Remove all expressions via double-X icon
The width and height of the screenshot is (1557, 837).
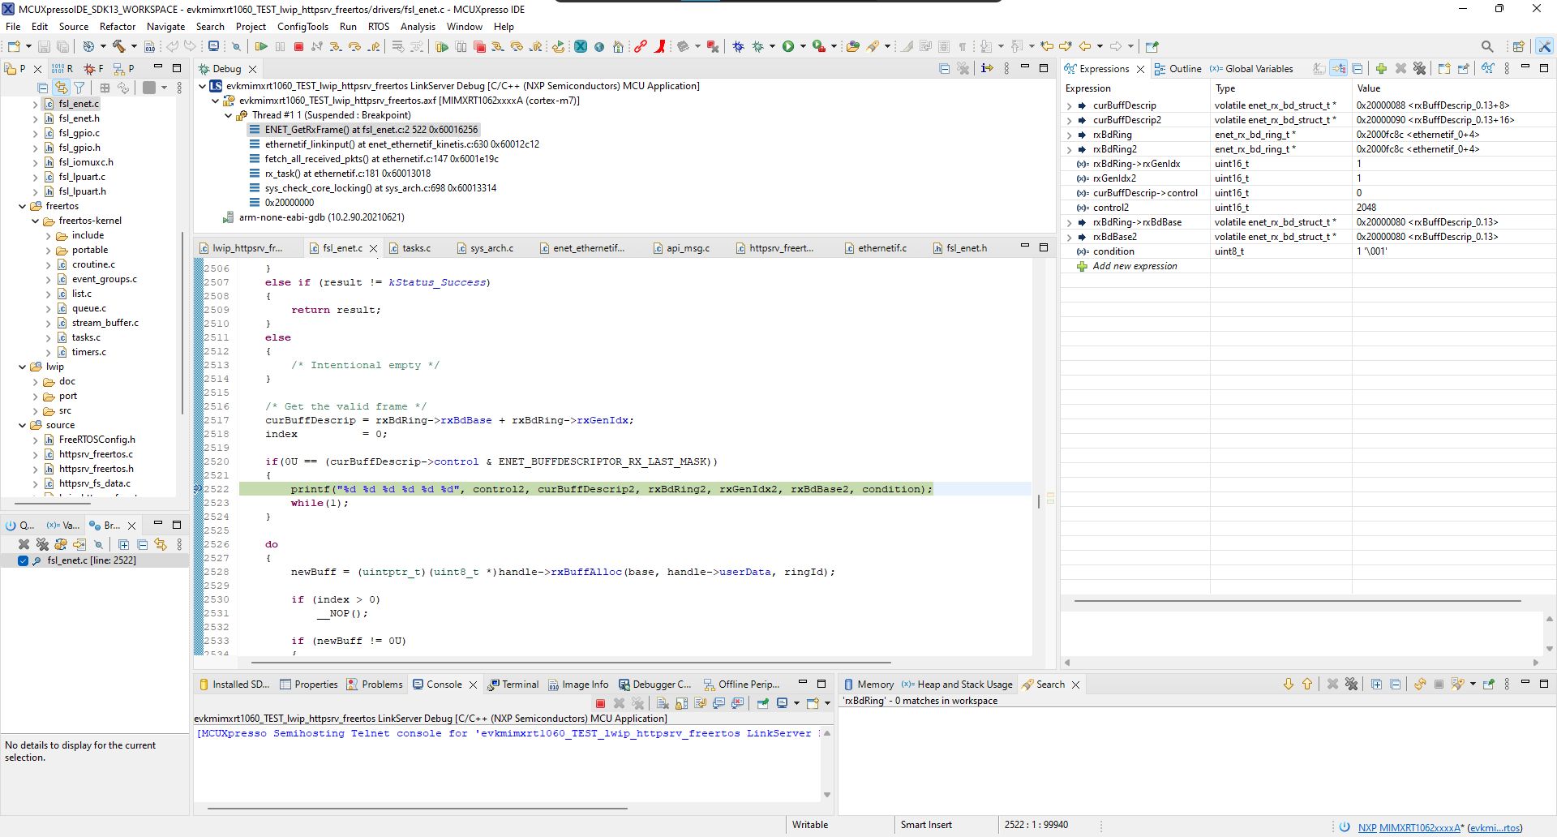pos(1419,68)
